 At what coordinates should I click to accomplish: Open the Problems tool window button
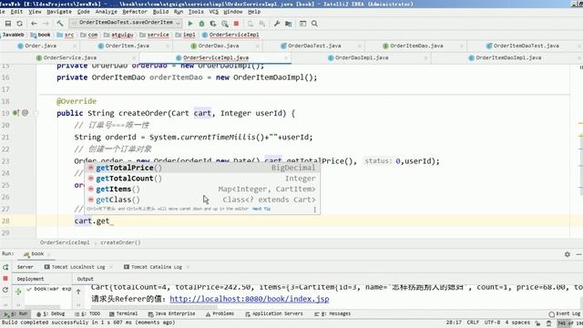[x=220, y=313]
